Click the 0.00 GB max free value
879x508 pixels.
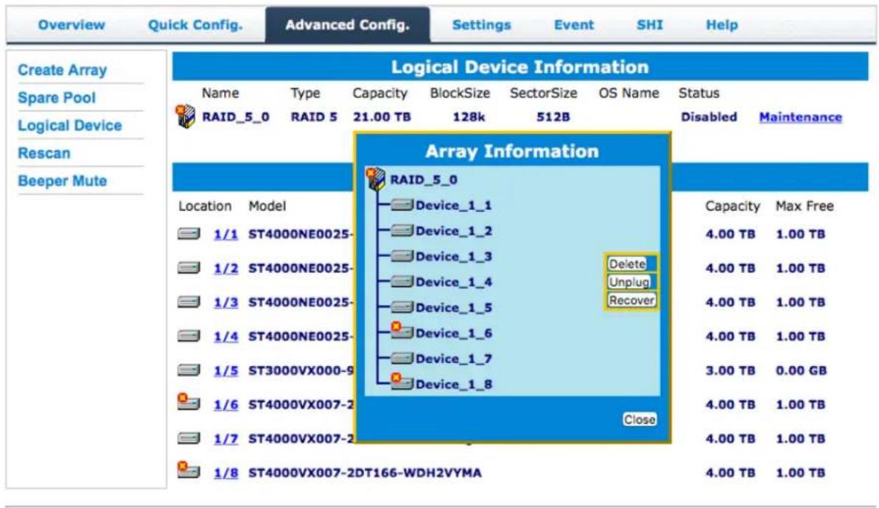click(x=801, y=371)
